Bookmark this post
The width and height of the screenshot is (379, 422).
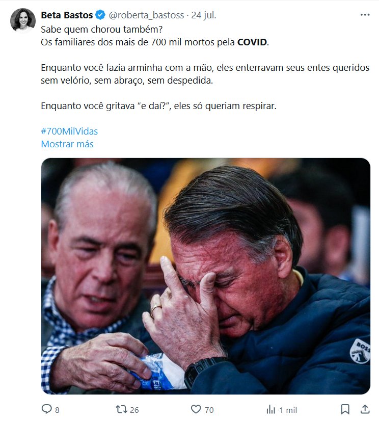345,409
